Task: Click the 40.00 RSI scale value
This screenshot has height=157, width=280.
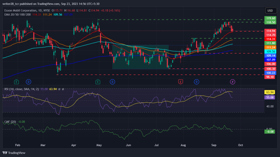Action: tap(270, 106)
